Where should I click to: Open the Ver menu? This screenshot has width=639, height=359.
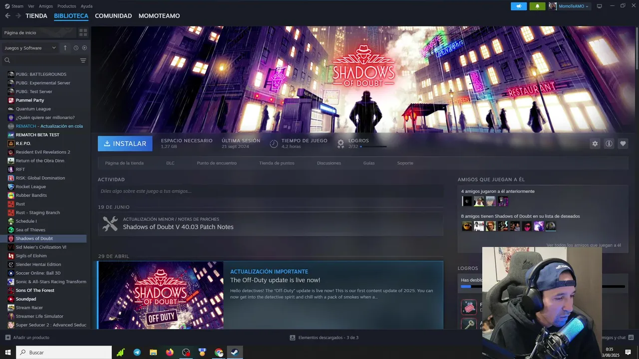coord(31,6)
